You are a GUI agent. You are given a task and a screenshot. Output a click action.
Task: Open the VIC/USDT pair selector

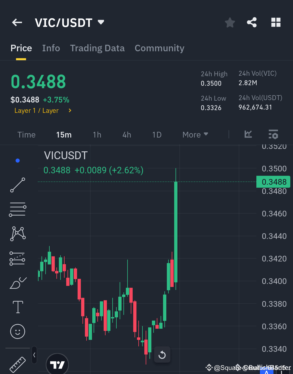(69, 23)
